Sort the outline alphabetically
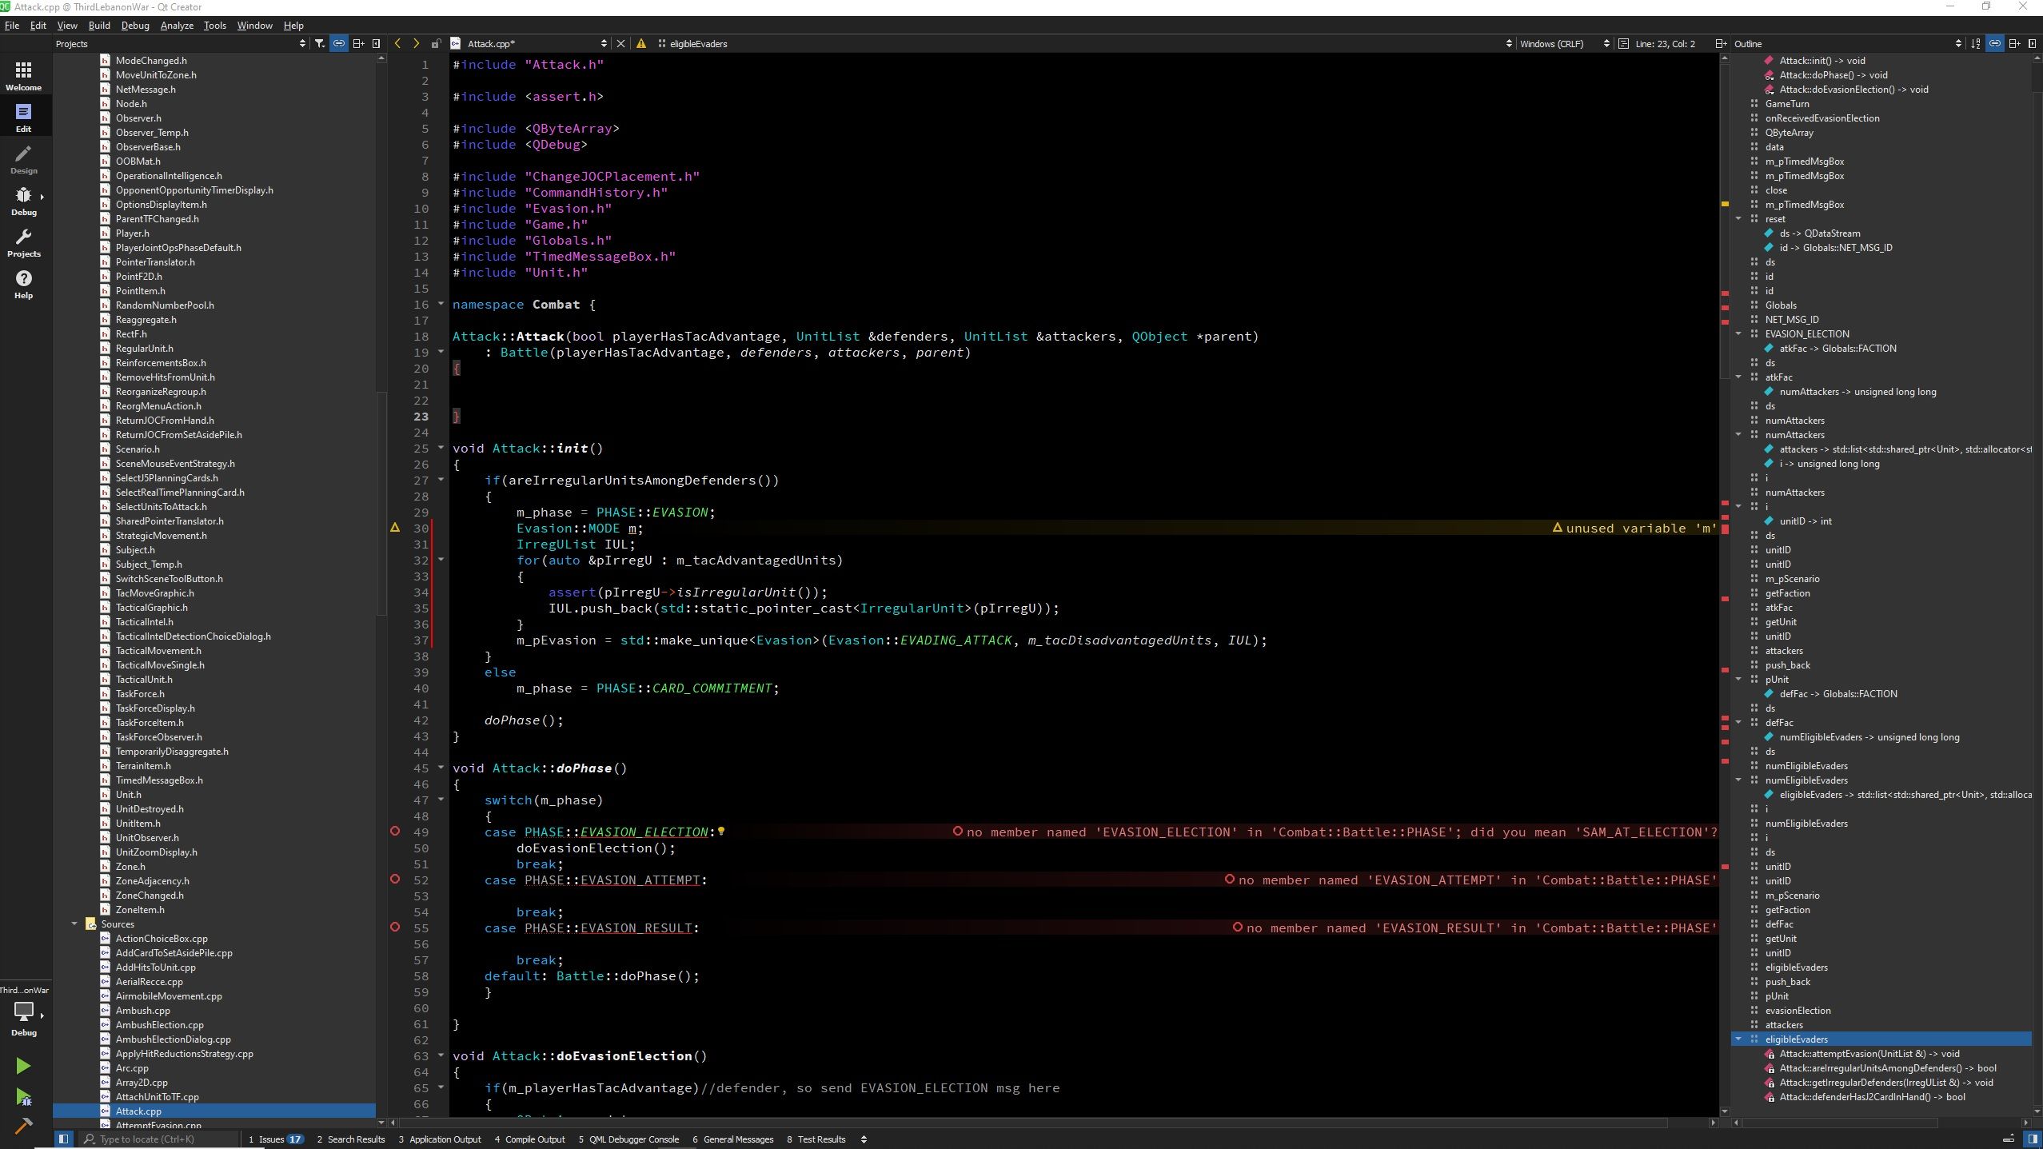 [x=1976, y=43]
